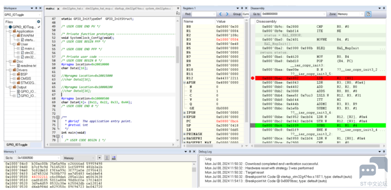Image resolution: width=391 pixels, height=190 pixels.
Task: Click the Memory 1 vertical scrollbar thumb
Action: coord(194,170)
